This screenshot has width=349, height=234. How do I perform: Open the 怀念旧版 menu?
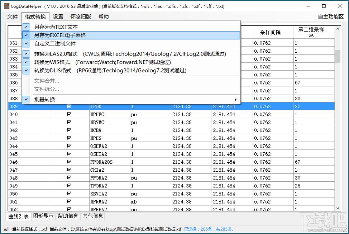81,16
